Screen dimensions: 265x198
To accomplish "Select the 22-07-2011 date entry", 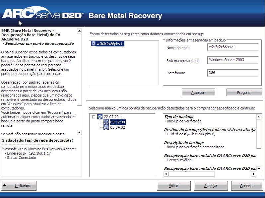I will pos(113,117).
